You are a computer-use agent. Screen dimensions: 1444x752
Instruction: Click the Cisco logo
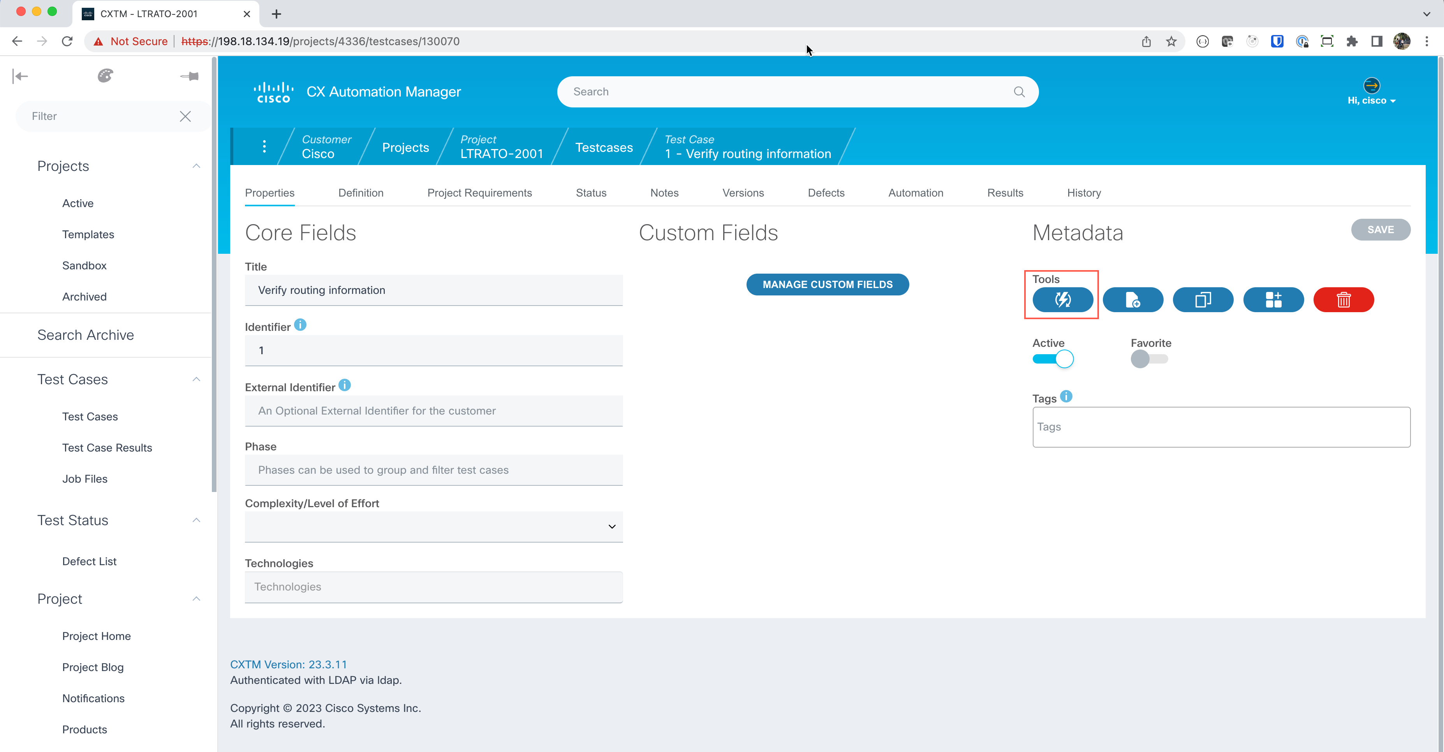coord(273,93)
